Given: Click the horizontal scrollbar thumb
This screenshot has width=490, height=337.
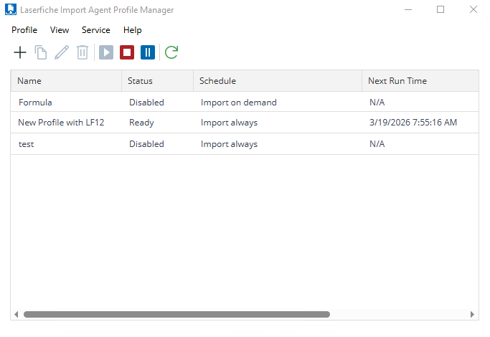Looking at the screenshot, I should [177, 314].
